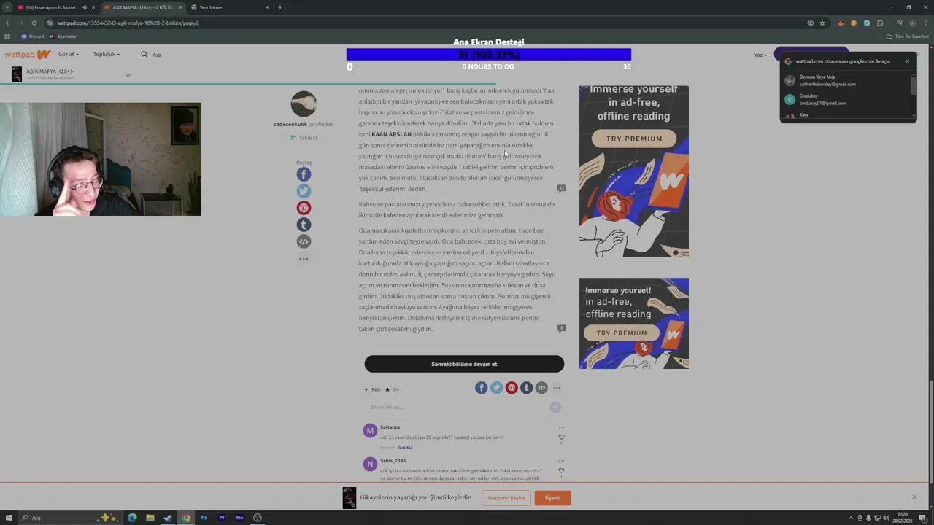The width and height of the screenshot is (934, 525).
Task: Select AŞIK MAFYA Wattpad tab
Action: point(142,7)
